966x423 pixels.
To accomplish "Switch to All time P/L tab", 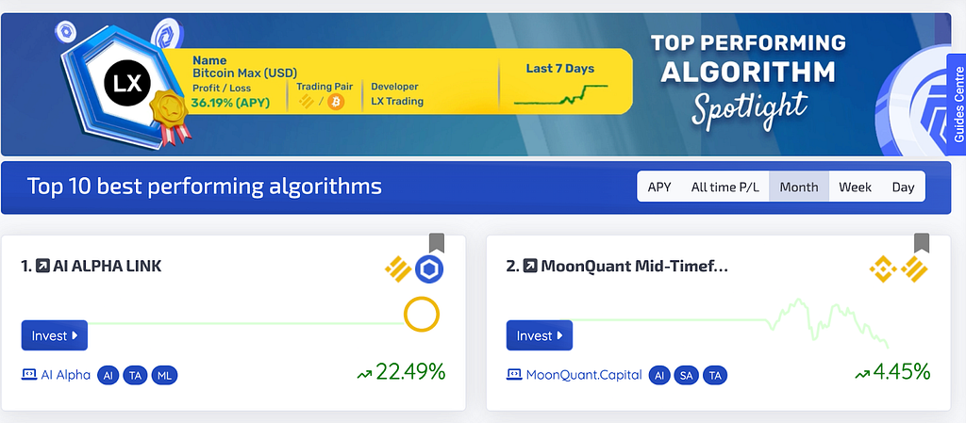I will coord(725,187).
